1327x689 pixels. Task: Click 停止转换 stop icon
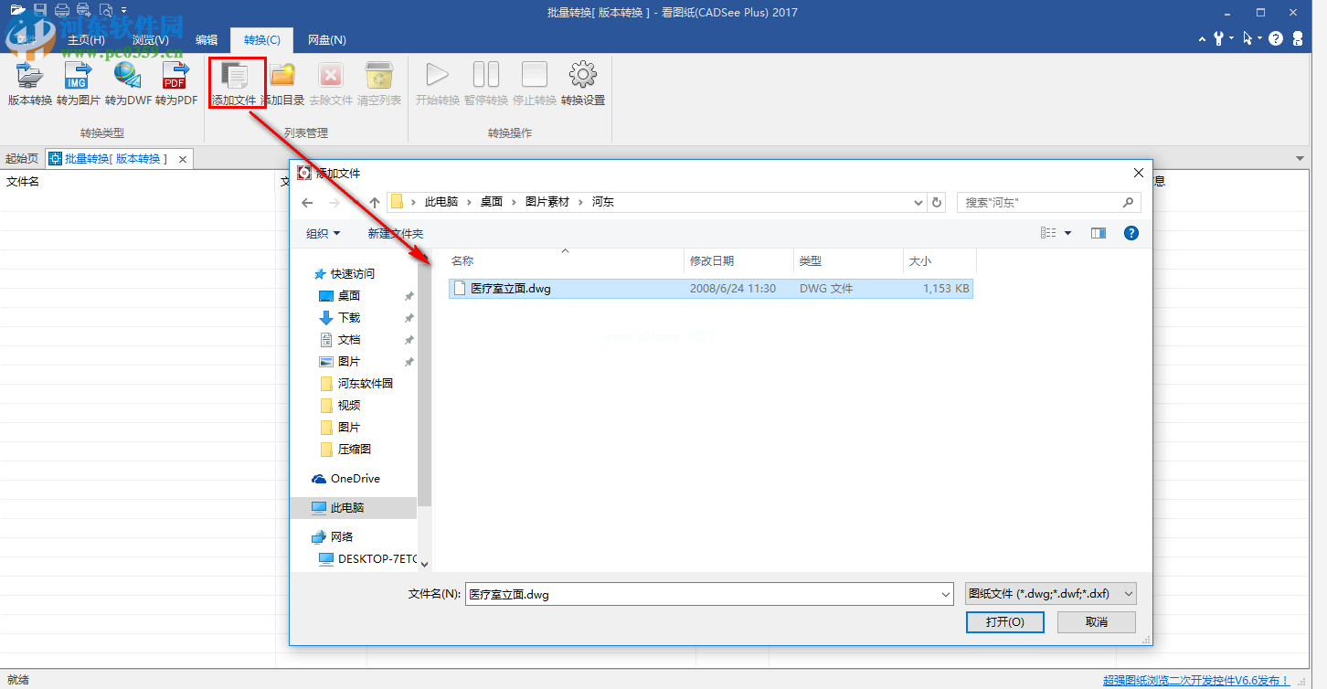pyautogui.click(x=534, y=75)
